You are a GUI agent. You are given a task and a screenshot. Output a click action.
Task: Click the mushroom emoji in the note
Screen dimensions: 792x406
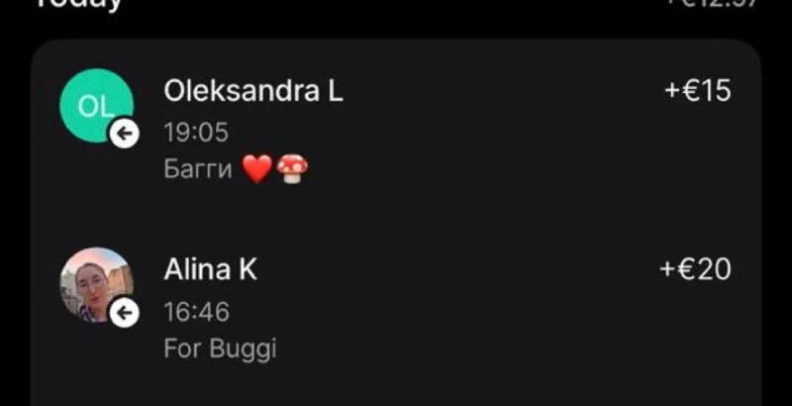tap(292, 168)
